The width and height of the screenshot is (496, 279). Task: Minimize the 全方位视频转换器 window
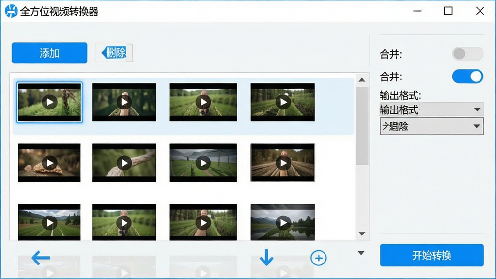(418, 11)
